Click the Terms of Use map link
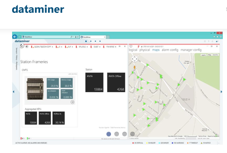 (202, 136)
